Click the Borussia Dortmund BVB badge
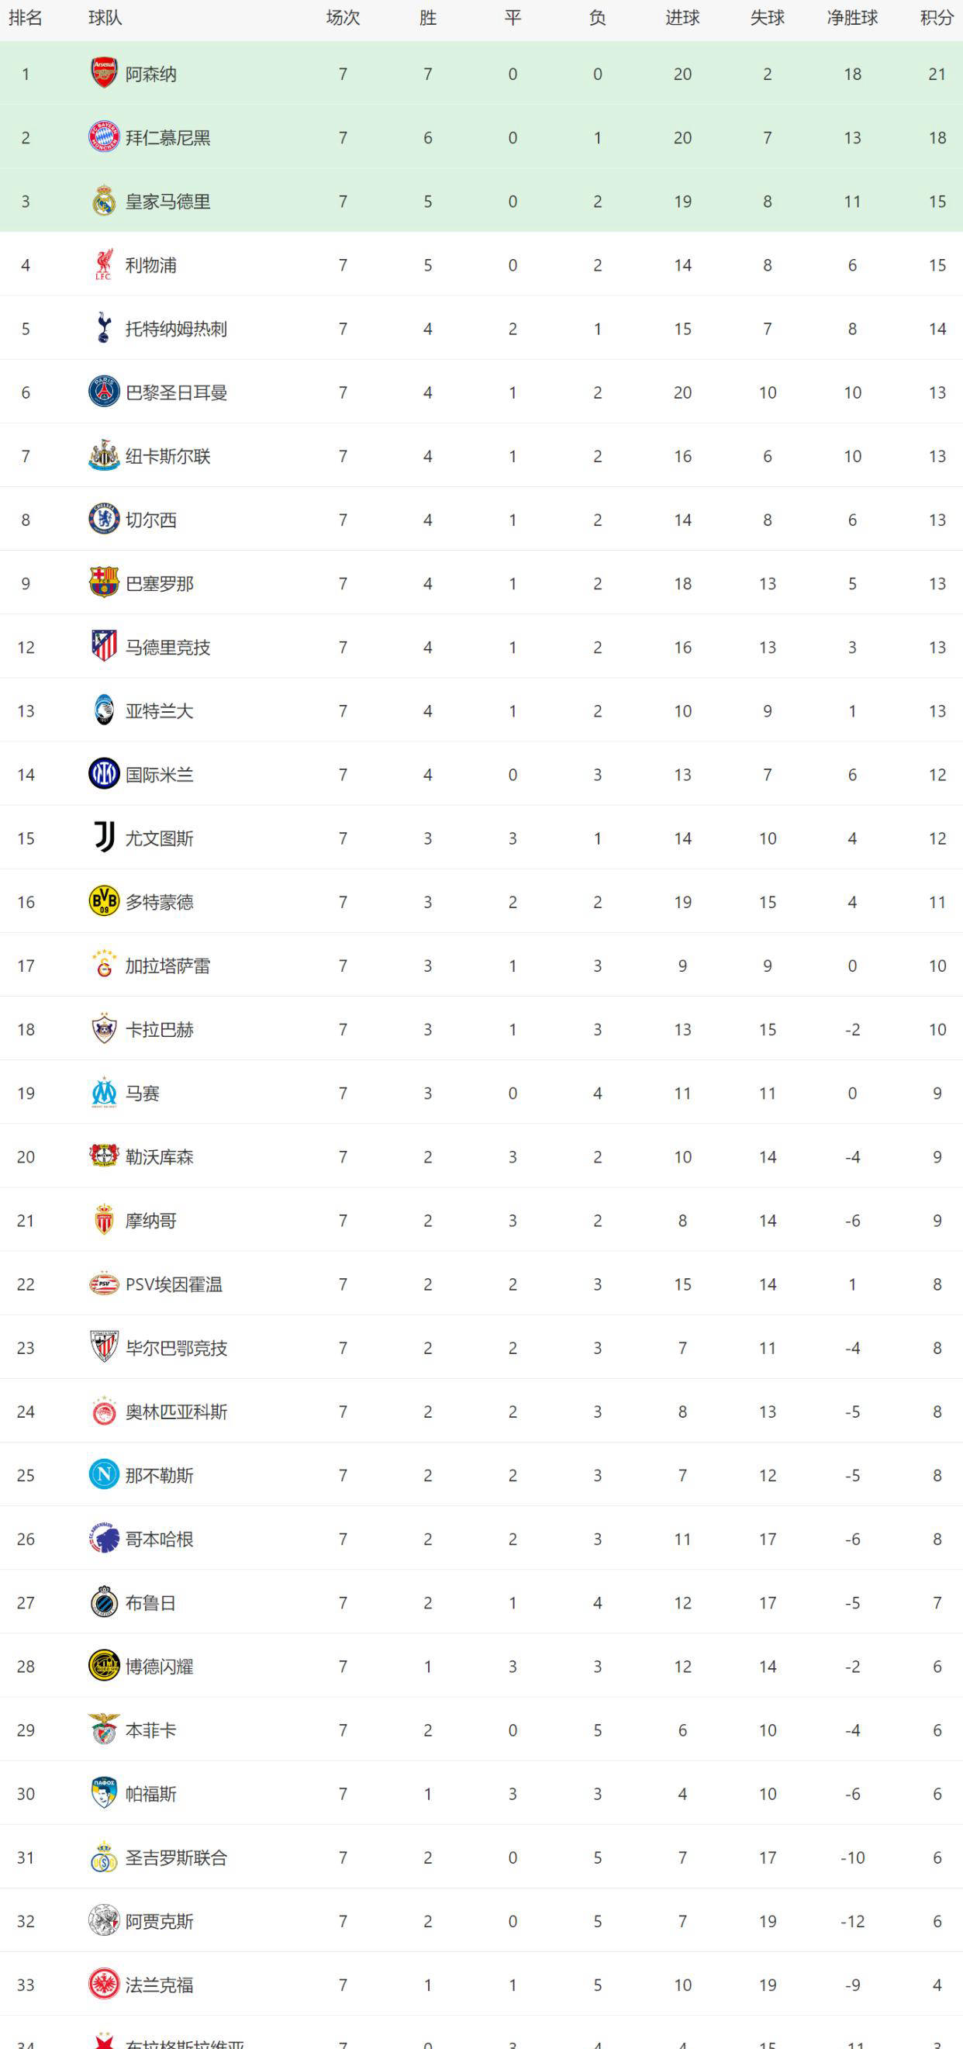963x2049 pixels. [x=103, y=901]
